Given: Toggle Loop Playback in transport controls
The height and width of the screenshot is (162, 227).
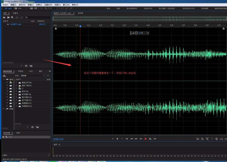Looking at the screenshot, I should tap(150, 139).
